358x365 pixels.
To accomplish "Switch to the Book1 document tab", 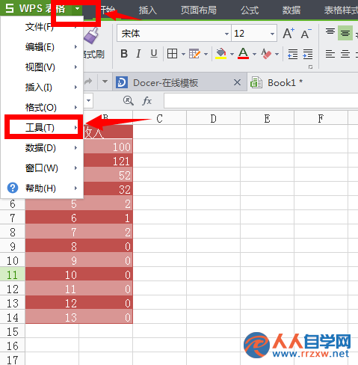I will click(x=303, y=82).
